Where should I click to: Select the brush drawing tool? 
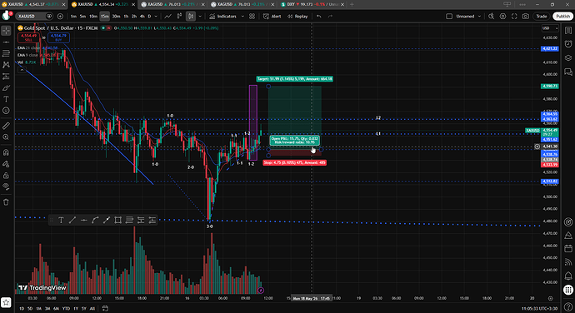tap(6, 87)
